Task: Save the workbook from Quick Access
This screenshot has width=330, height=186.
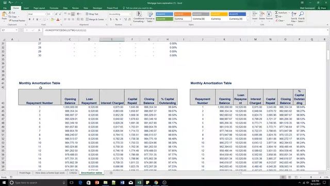Action: [5, 3]
